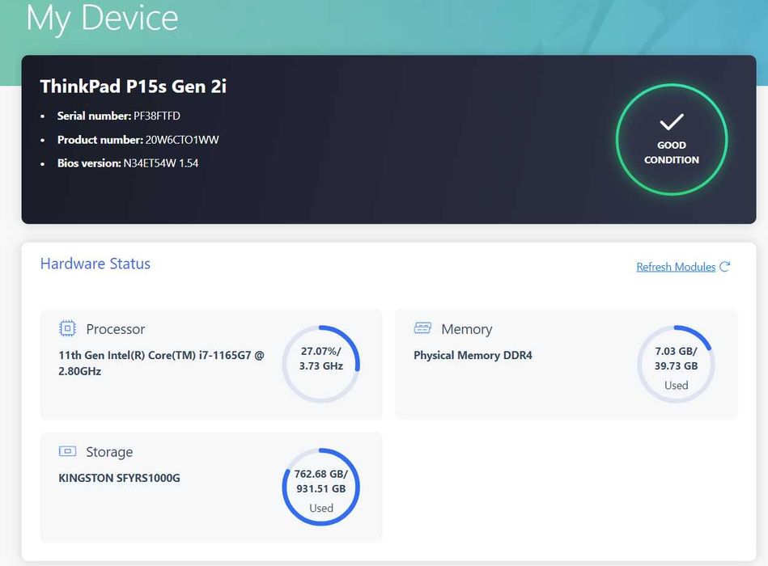
Task: Click the Good Condition checkmark icon
Action: click(x=672, y=122)
